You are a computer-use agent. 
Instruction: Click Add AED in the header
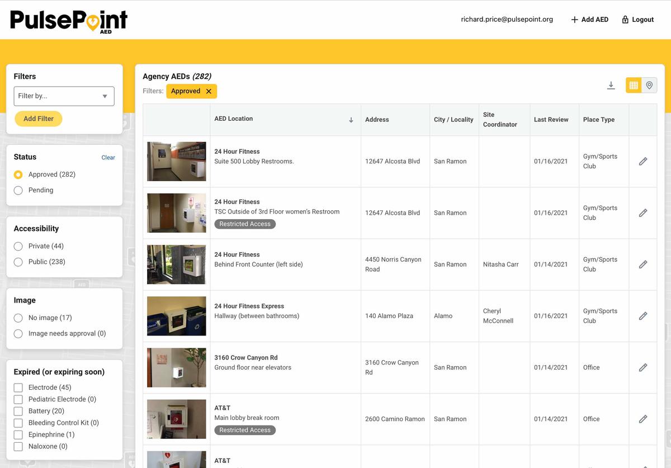tap(589, 20)
